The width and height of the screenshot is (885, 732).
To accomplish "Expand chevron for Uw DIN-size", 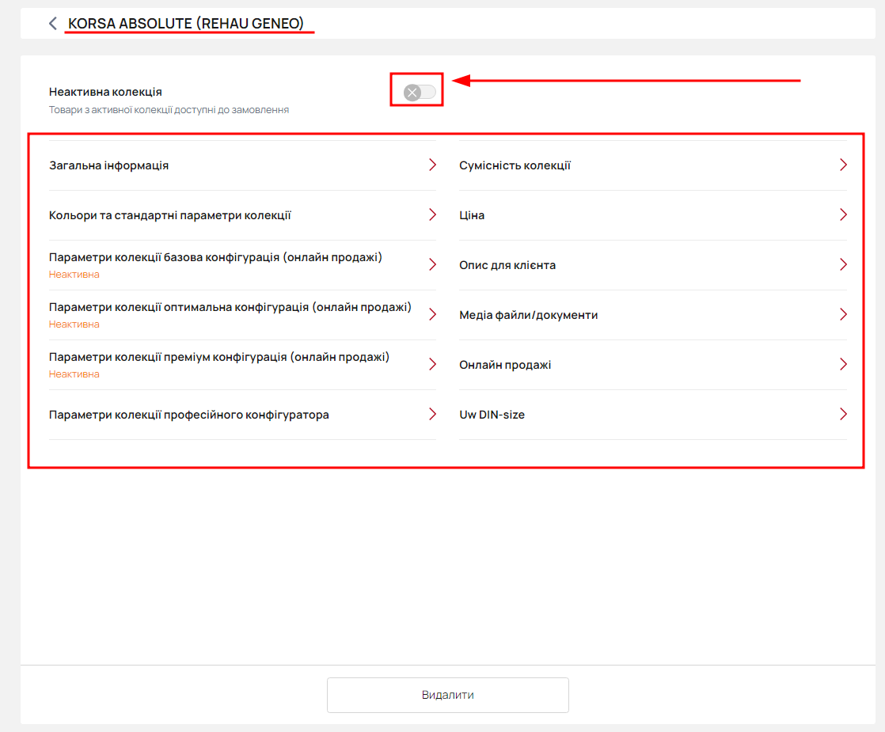I will [x=843, y=414].
